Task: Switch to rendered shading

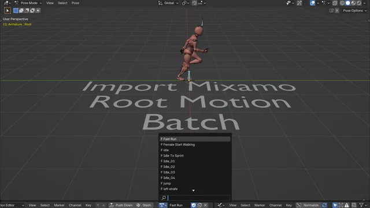Action: pos(358,3)
